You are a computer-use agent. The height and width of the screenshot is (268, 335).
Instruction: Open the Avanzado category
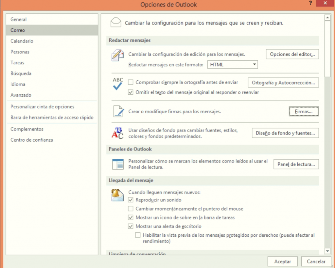pos(52,95)
